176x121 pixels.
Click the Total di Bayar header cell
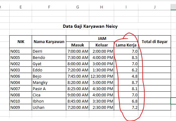[155, 42]
